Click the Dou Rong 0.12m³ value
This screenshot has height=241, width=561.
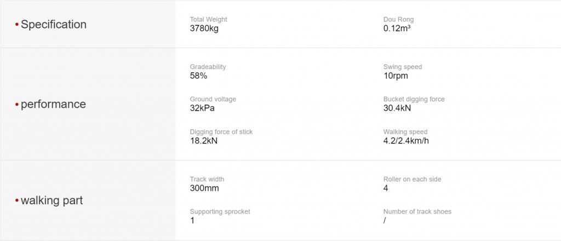pyautogui.click(x=397, y=28)
